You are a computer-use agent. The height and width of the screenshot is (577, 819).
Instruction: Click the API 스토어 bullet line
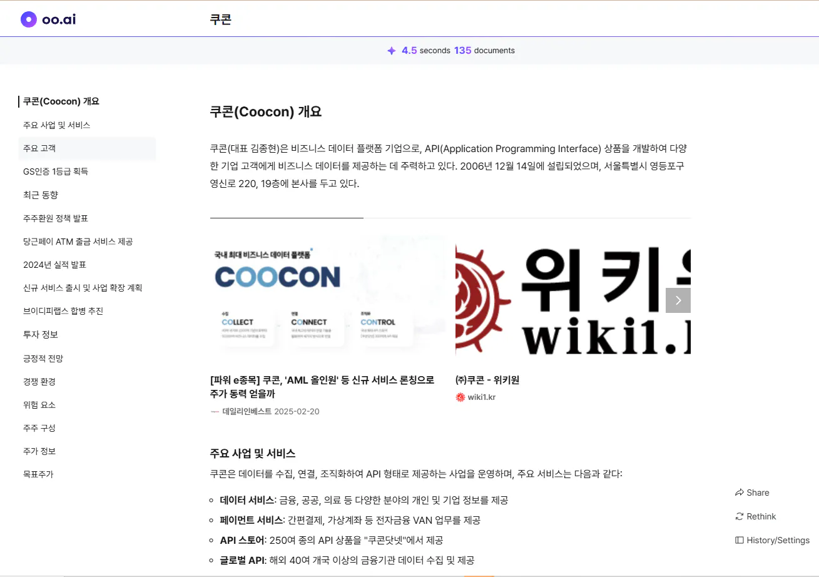pos(332,540)
